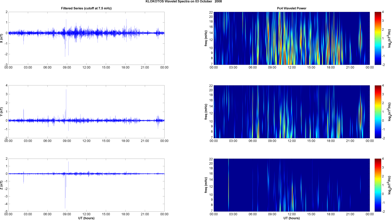The height and width of the screenshot is (220, 392).
Task: Click the log2(nT²/Hz) label beside middle colorbar
Action: coord(389,112)
